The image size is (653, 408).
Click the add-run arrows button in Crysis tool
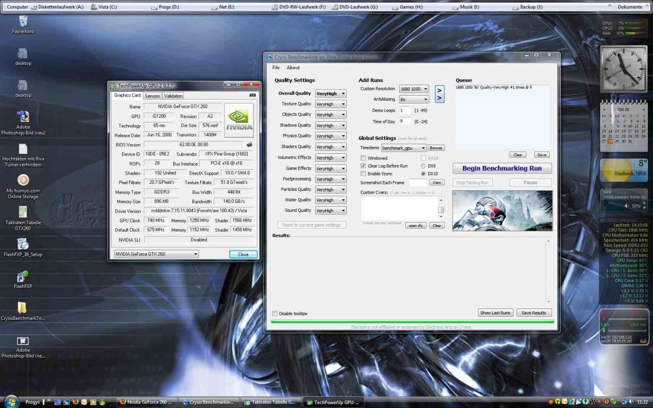click(439, 94)
